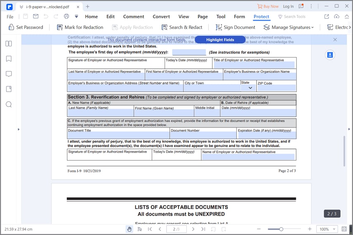Go to first page button
353x235 pixels.
point(150,229)
